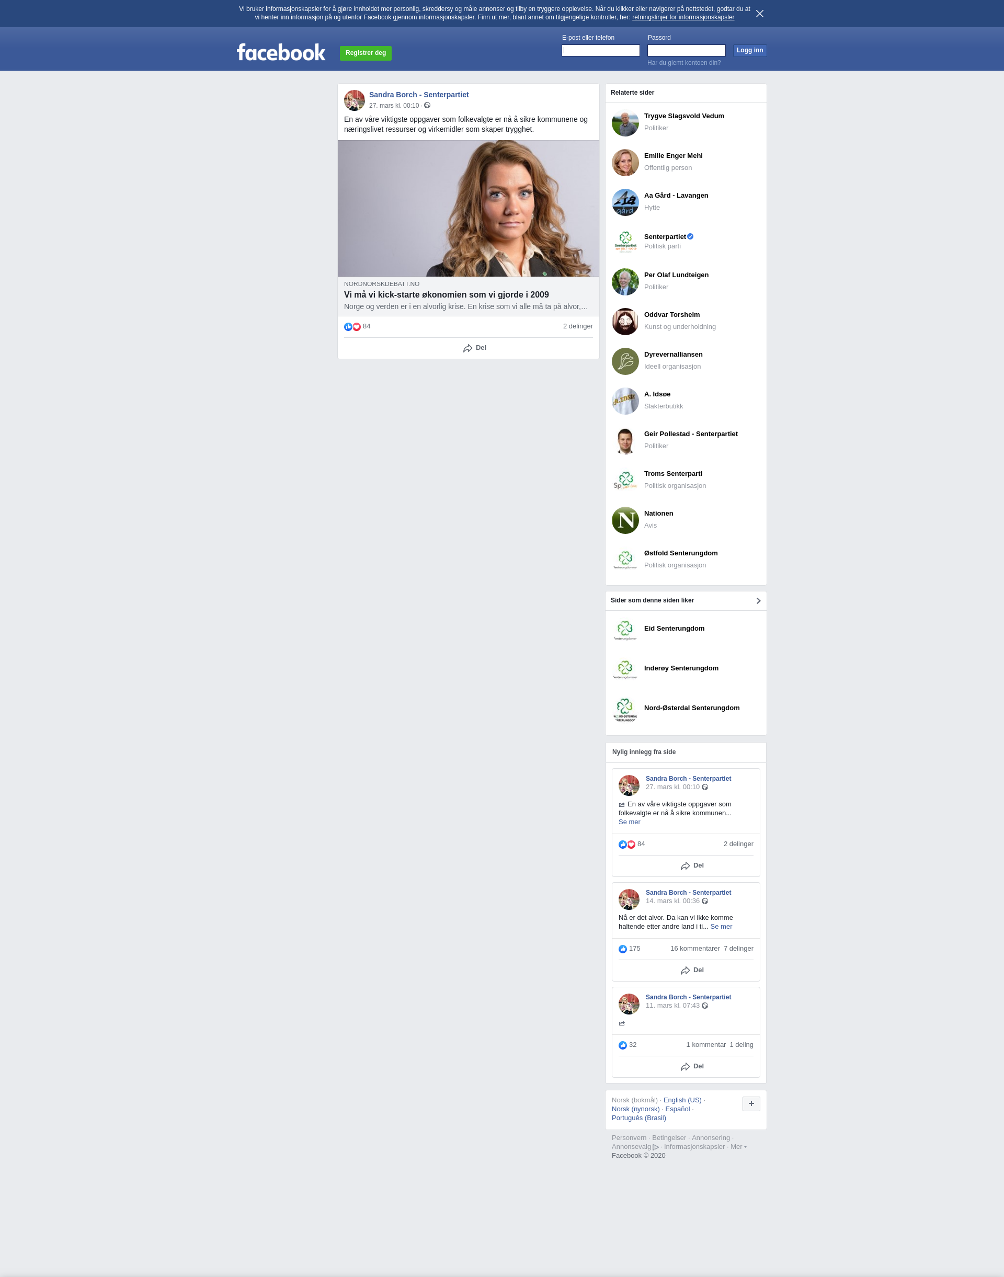
Task: Click like reaction icon on main post
Action: [x=348, y=327]
